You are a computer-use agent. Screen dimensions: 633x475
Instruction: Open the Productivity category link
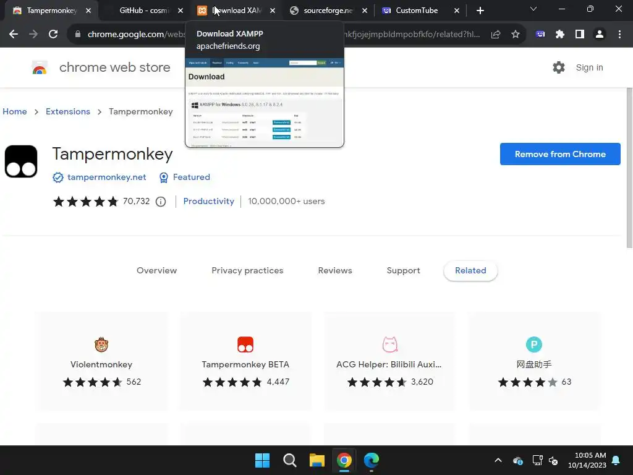click(x=209, y=201)
